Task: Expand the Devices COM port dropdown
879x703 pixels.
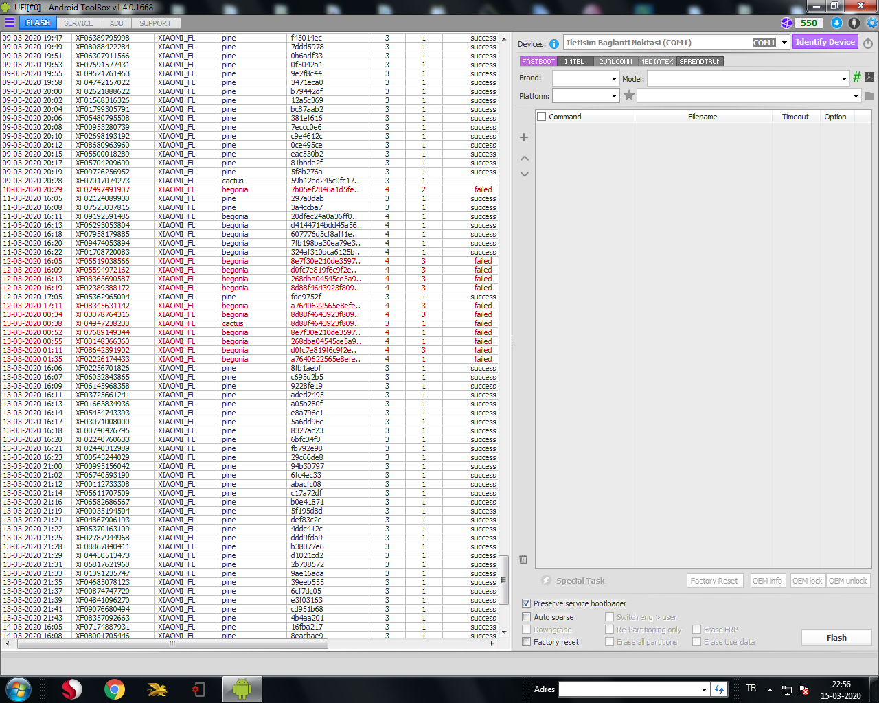Action: tap(784, 43)
